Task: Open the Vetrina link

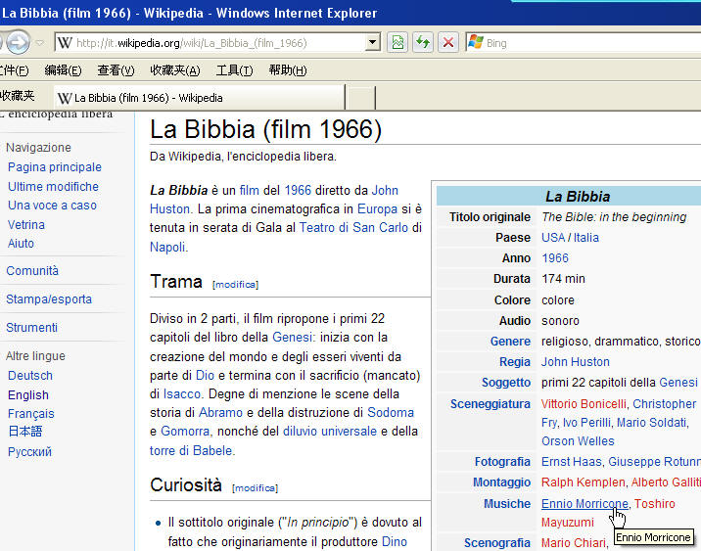Action: coord(26,225)
